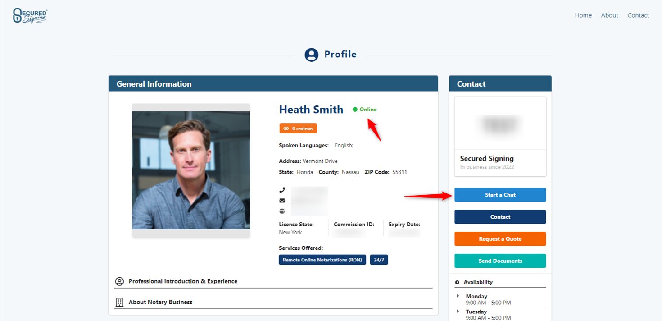Image resolution: width=662 pixels, height=321 pixels.
Task: Click the green Online status dot
Action: (355, 110)
